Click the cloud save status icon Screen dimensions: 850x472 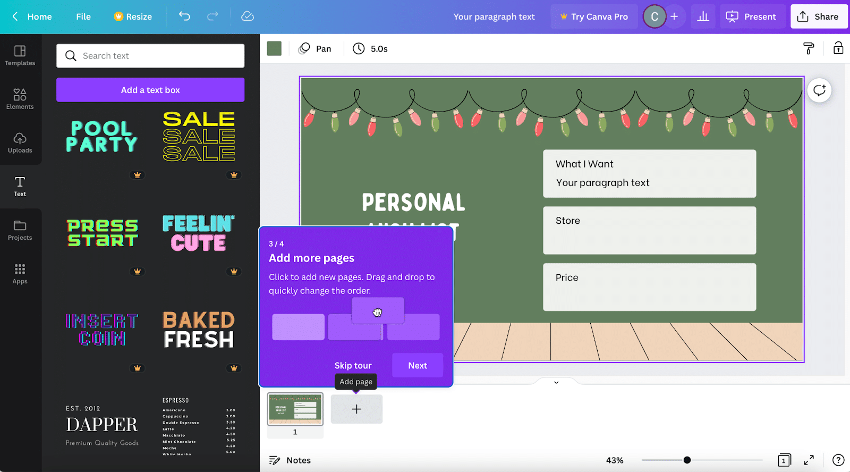(x=248, y=16)
